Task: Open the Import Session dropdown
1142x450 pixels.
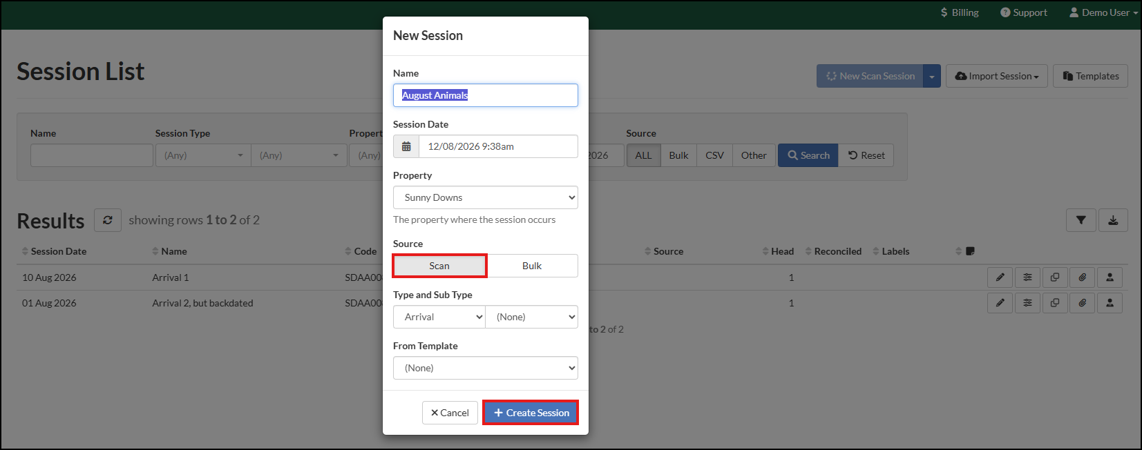Action: [x=997, y=76]
